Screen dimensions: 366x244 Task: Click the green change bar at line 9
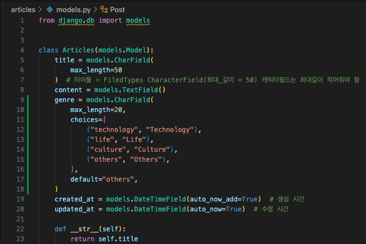[28, 100]
